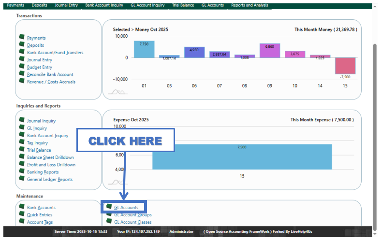The width and height of the screenshot is (381, 241).
Task: Click the icon next to Banking Reports
Action: 21,171
